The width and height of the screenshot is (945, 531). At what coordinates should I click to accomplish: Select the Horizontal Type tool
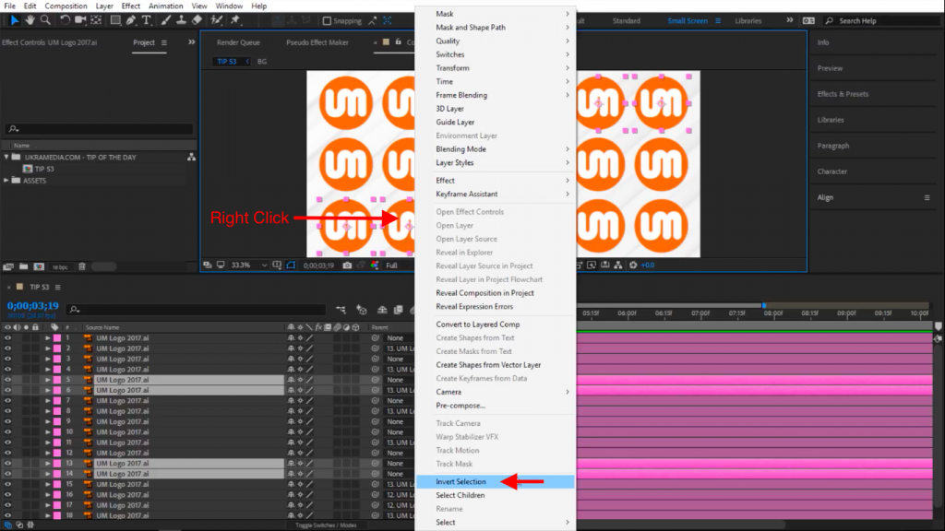pyautogui.click(x=147, y=20)
